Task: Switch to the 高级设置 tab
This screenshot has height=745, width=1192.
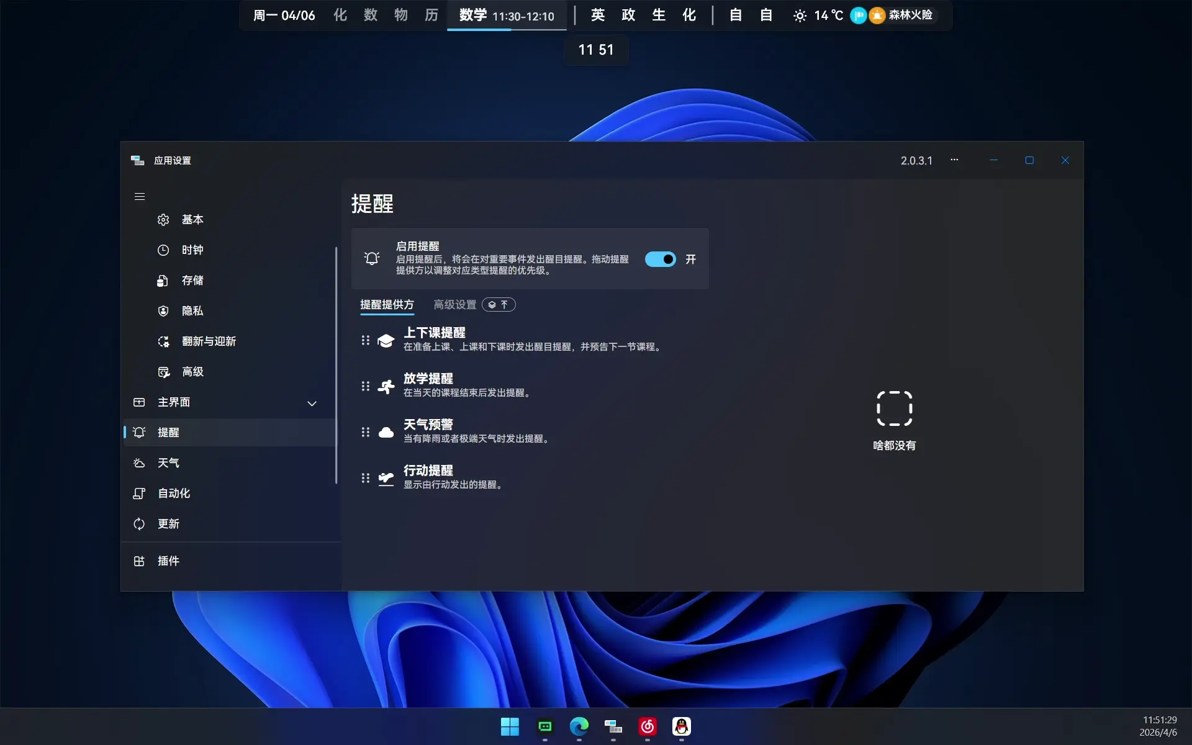Action: tap(455, 305)
